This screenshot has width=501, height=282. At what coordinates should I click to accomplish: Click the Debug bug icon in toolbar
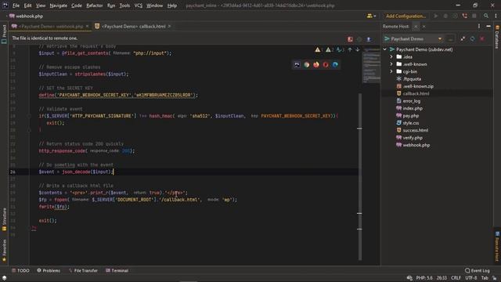(x=445, y=16)
